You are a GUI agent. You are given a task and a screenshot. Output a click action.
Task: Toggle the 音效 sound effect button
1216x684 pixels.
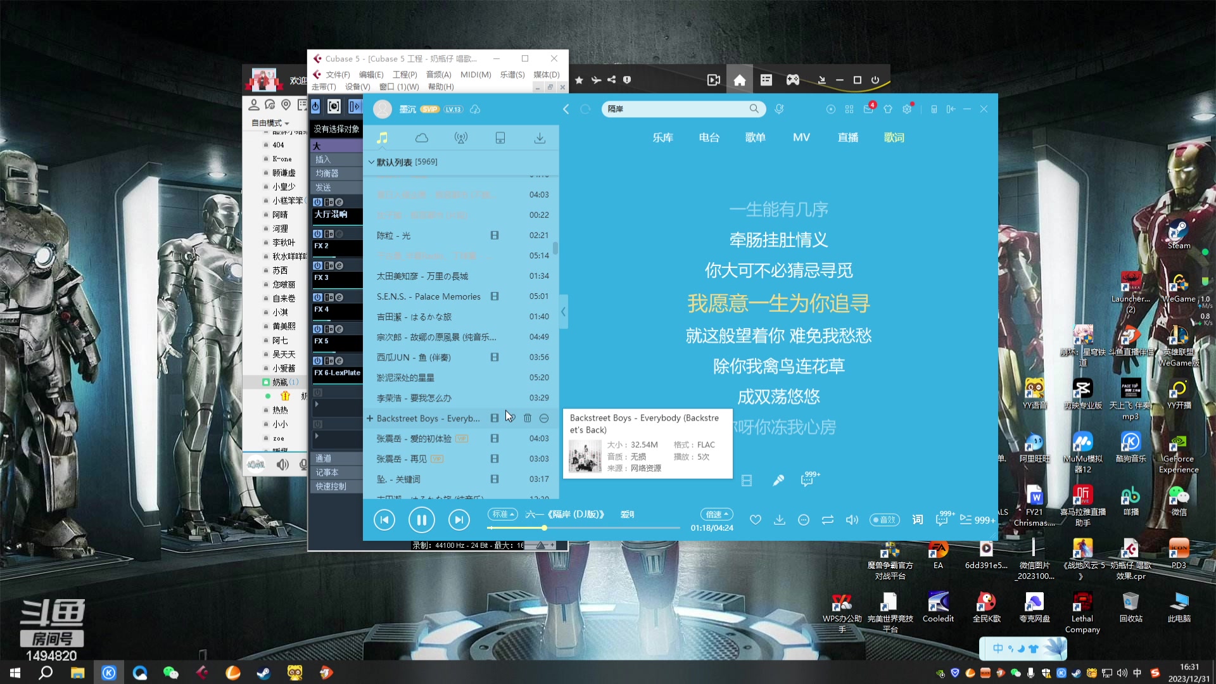885,520
